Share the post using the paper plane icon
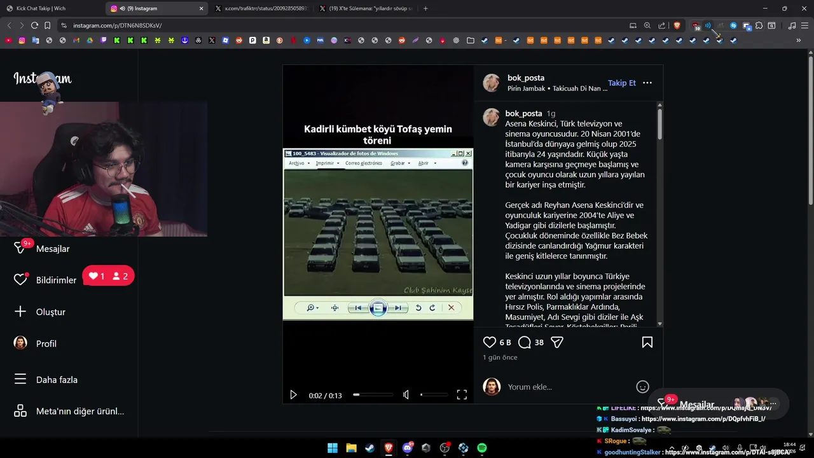Viewport: 814px width, 458px height. (557, 342)
